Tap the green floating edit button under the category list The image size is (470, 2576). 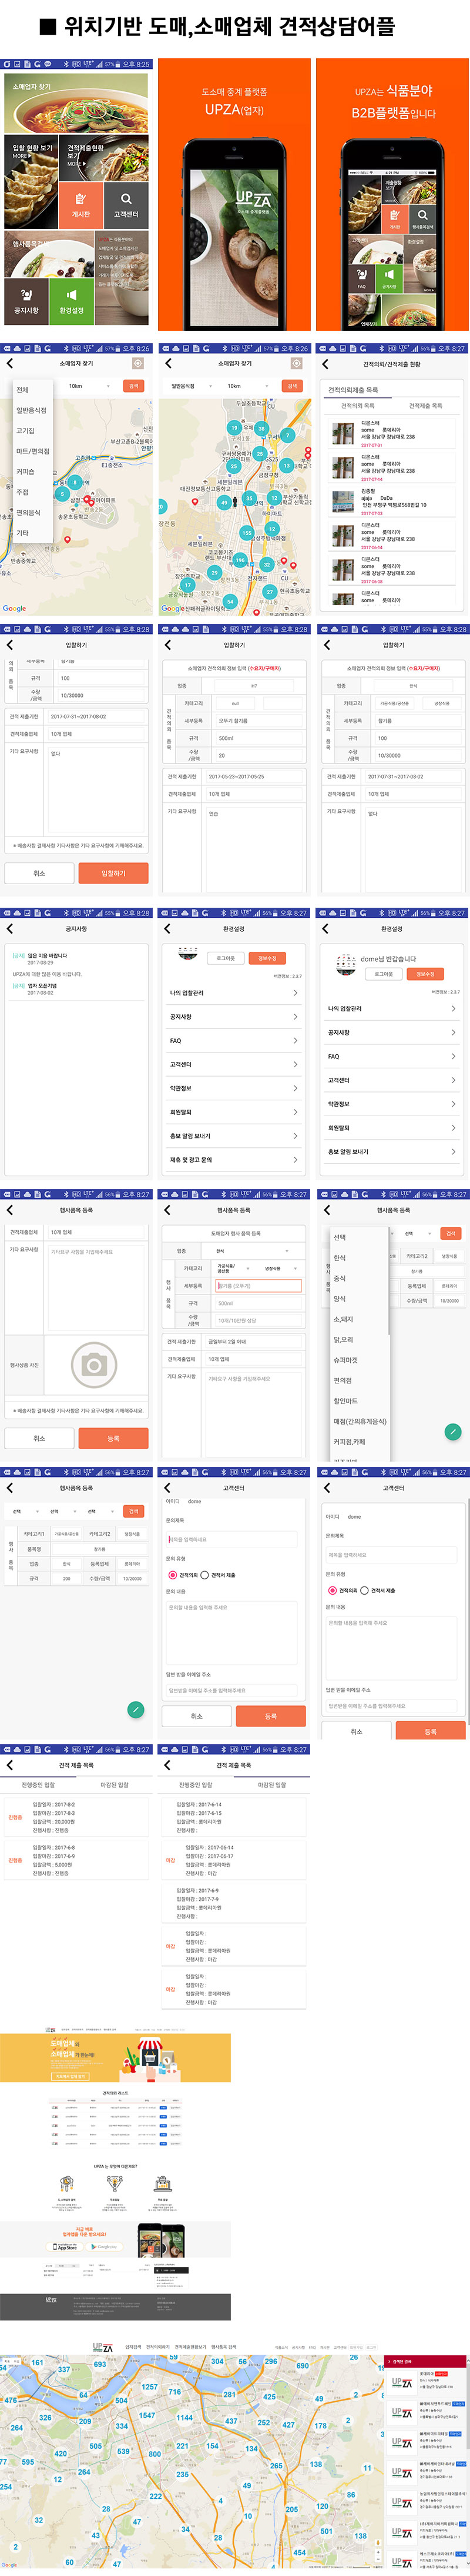pyautogui.click(x=452, y=1431)
